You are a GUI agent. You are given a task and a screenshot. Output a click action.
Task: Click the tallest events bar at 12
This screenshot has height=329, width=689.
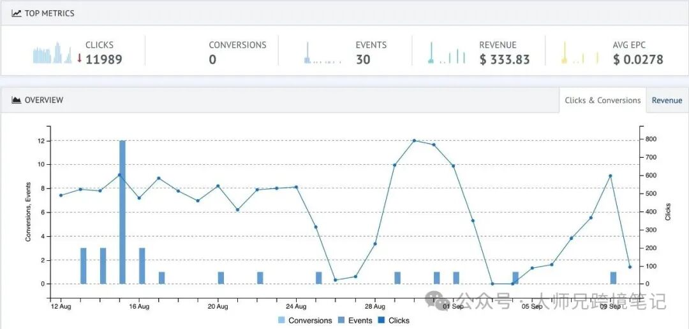(122, 212)
